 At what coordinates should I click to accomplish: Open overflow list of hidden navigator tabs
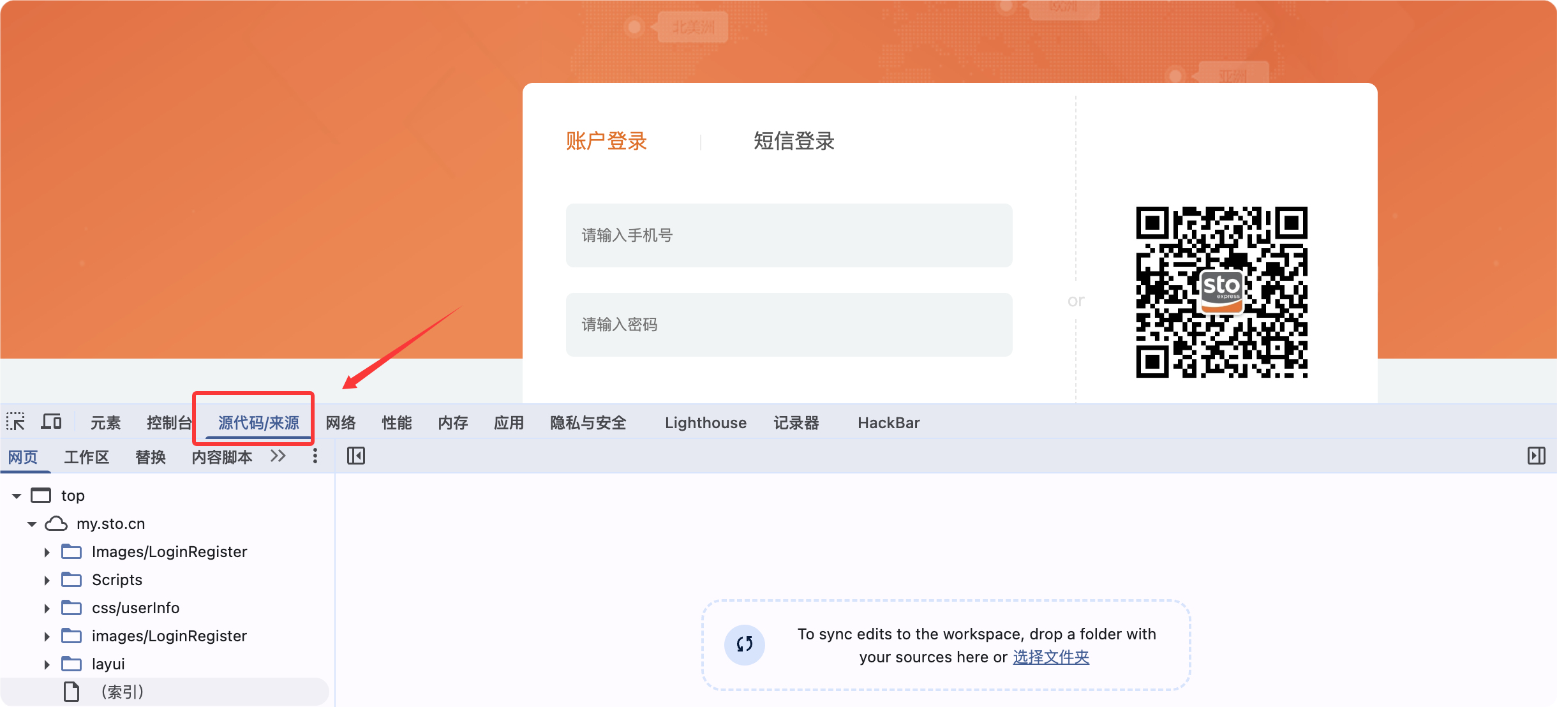(x=278, y=456)
